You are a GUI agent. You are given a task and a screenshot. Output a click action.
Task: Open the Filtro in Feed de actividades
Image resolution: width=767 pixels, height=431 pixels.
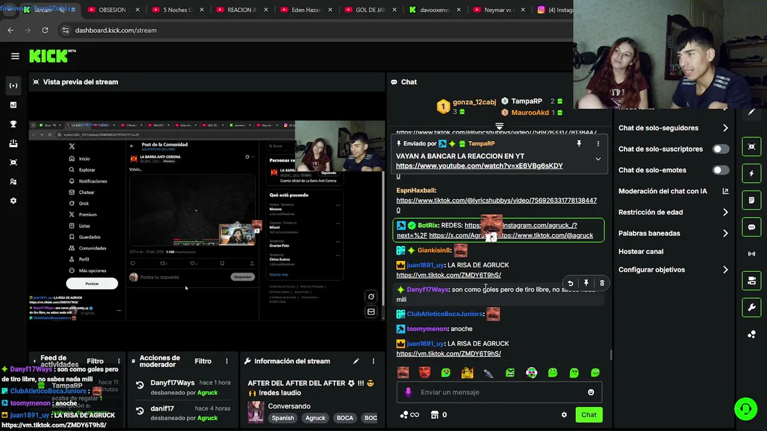click(95, 361)
